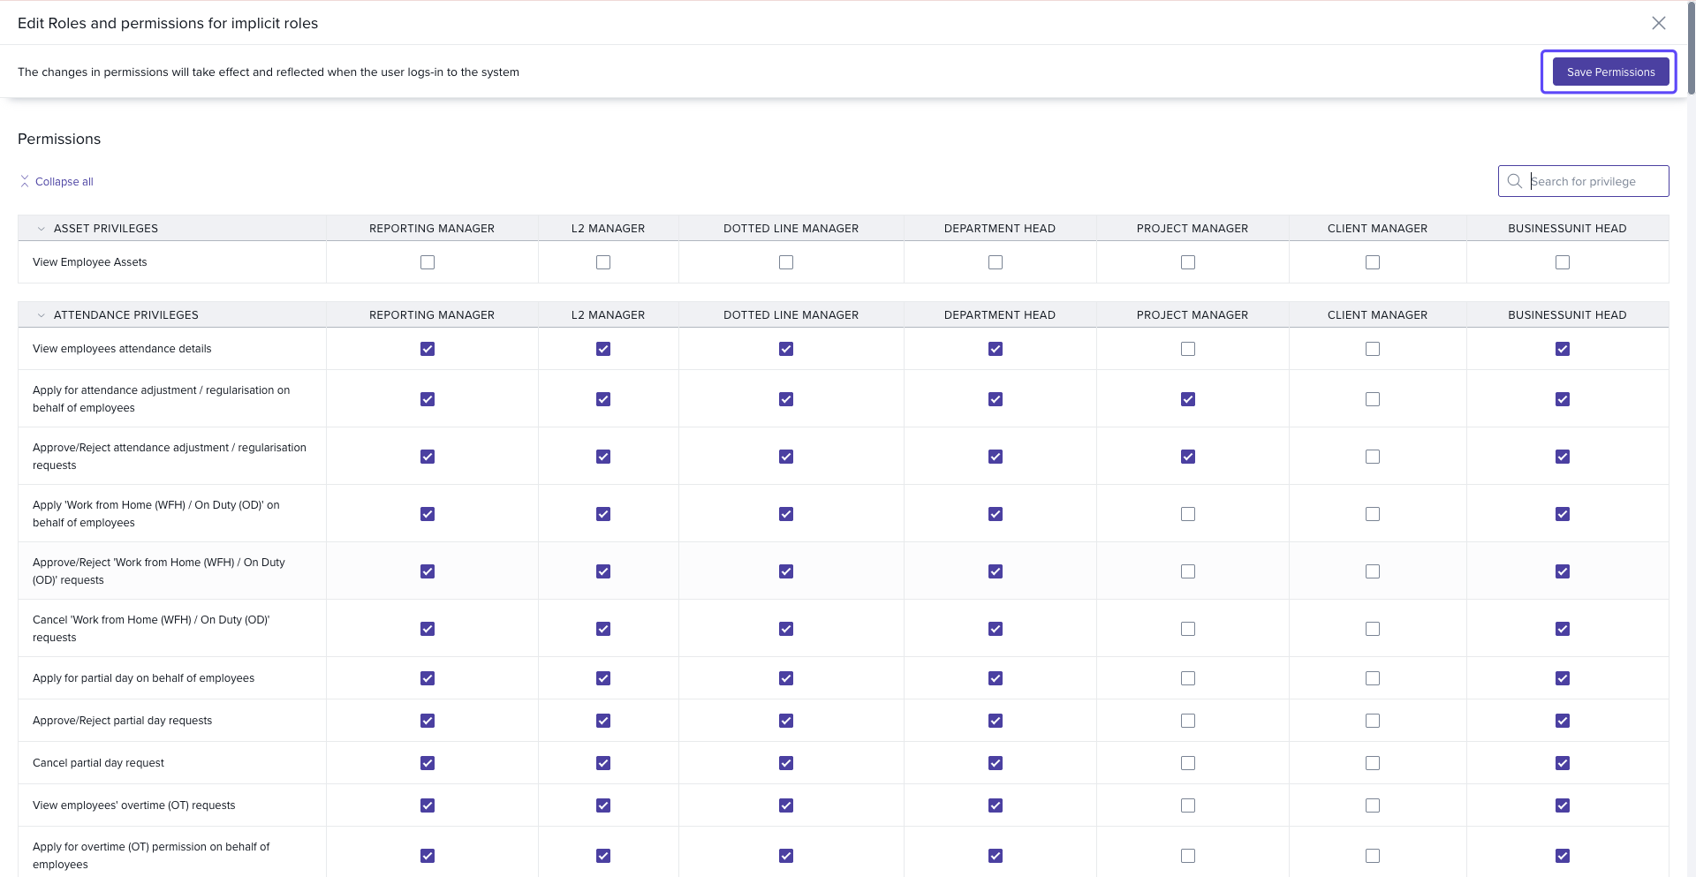Image resolution: width=1696 pixels, height=877 pixels.
Task: Click the search magnifier icon
Action: [1514, 181]
